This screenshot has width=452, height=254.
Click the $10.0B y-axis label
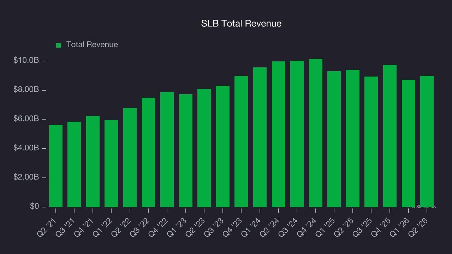pos(26,61)
